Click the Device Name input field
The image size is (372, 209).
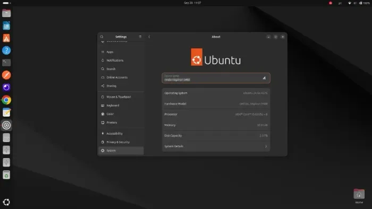[216, 78]
